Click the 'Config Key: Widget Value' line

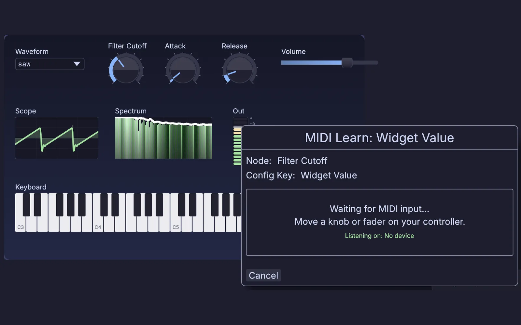tap(301, 175)
